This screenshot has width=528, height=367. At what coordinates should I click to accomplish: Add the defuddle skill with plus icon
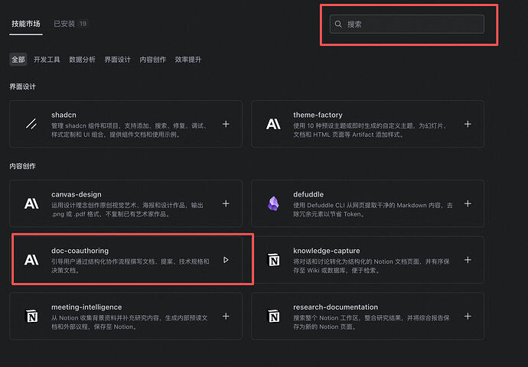tap(468, 203)
